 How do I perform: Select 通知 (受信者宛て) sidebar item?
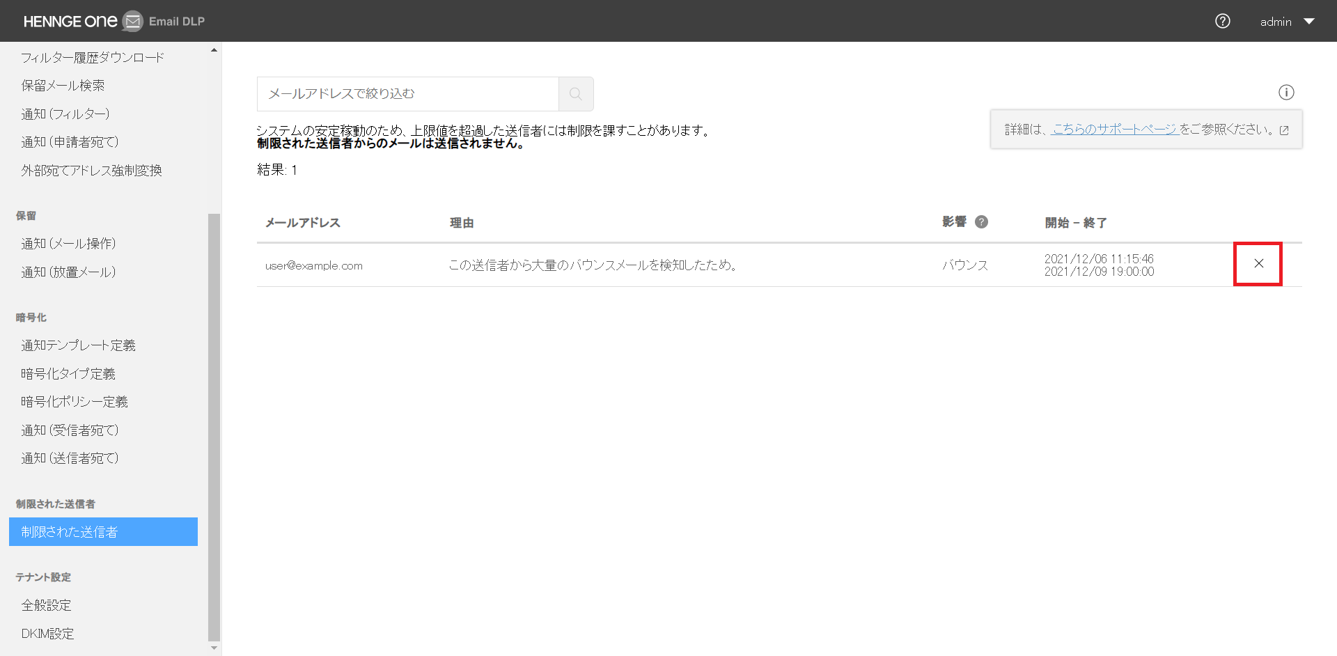70,430
